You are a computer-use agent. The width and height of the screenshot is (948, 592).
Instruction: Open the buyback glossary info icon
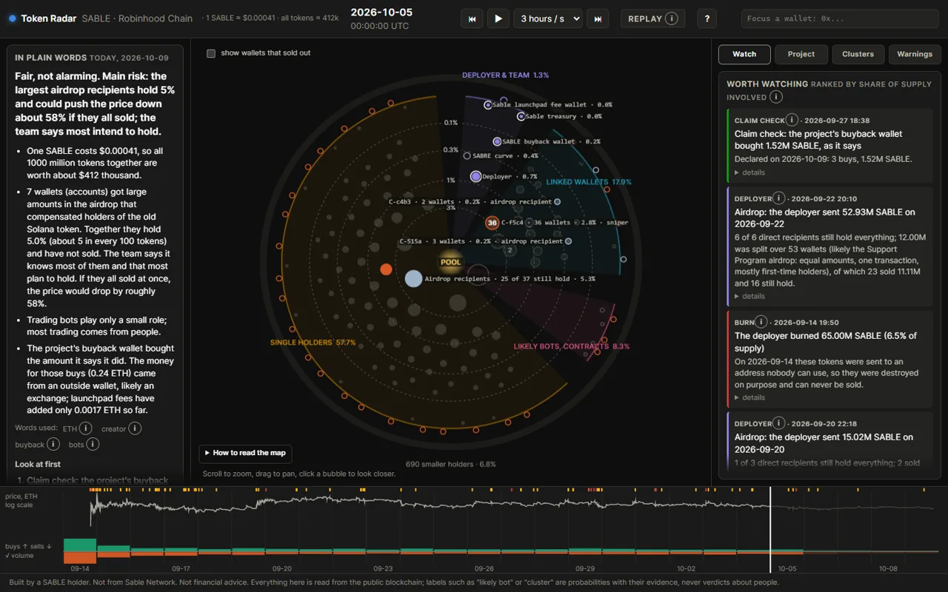pyautogui.click(x=53, y=444)
